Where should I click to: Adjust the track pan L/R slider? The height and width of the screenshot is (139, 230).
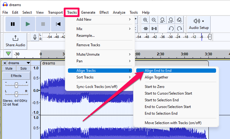[x=16, y=94]
